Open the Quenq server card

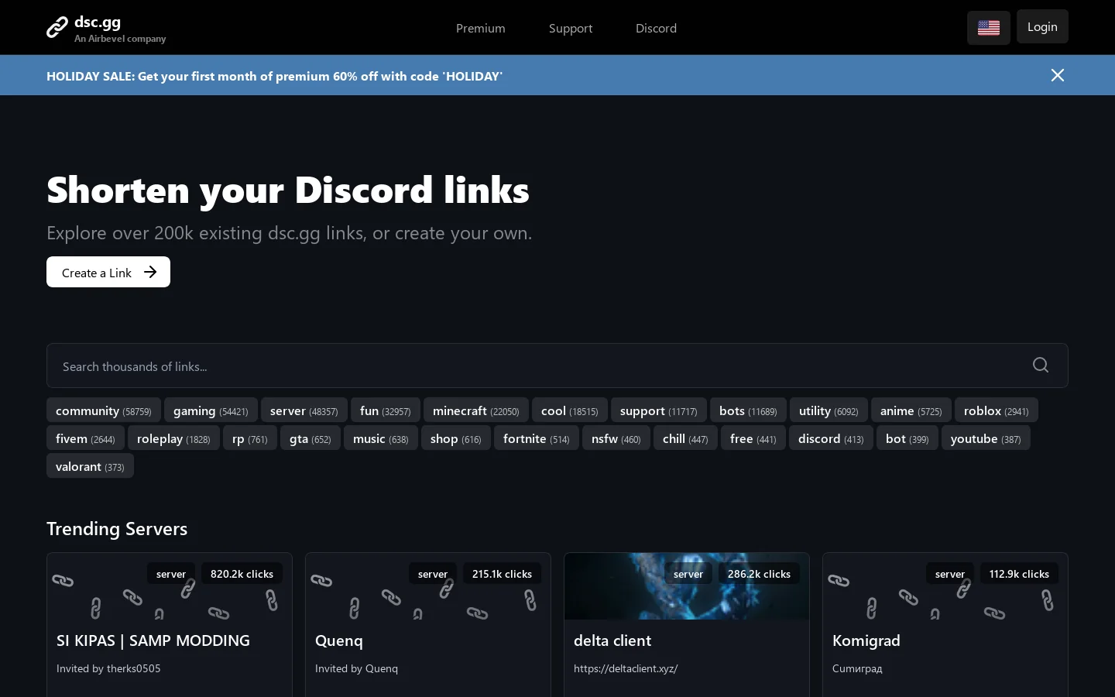coord(428,624)
